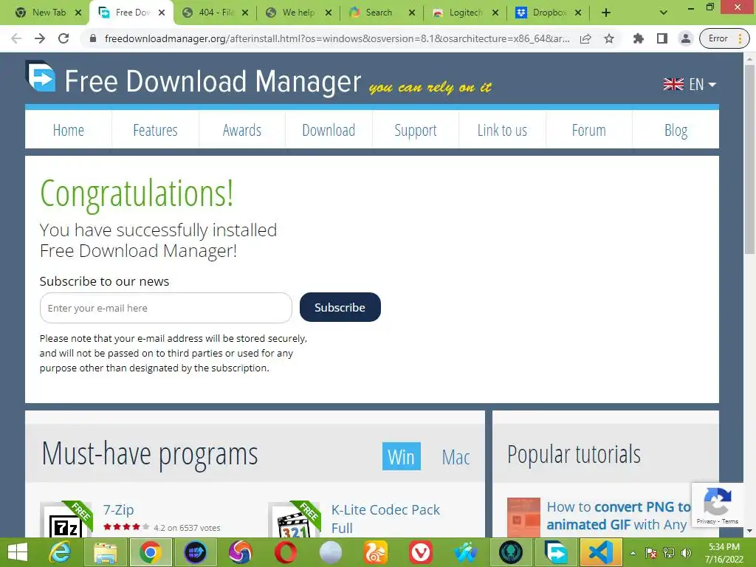Close the Free Download Manager tab
Viewport: 756px width, 567px height.
point(162,13)
